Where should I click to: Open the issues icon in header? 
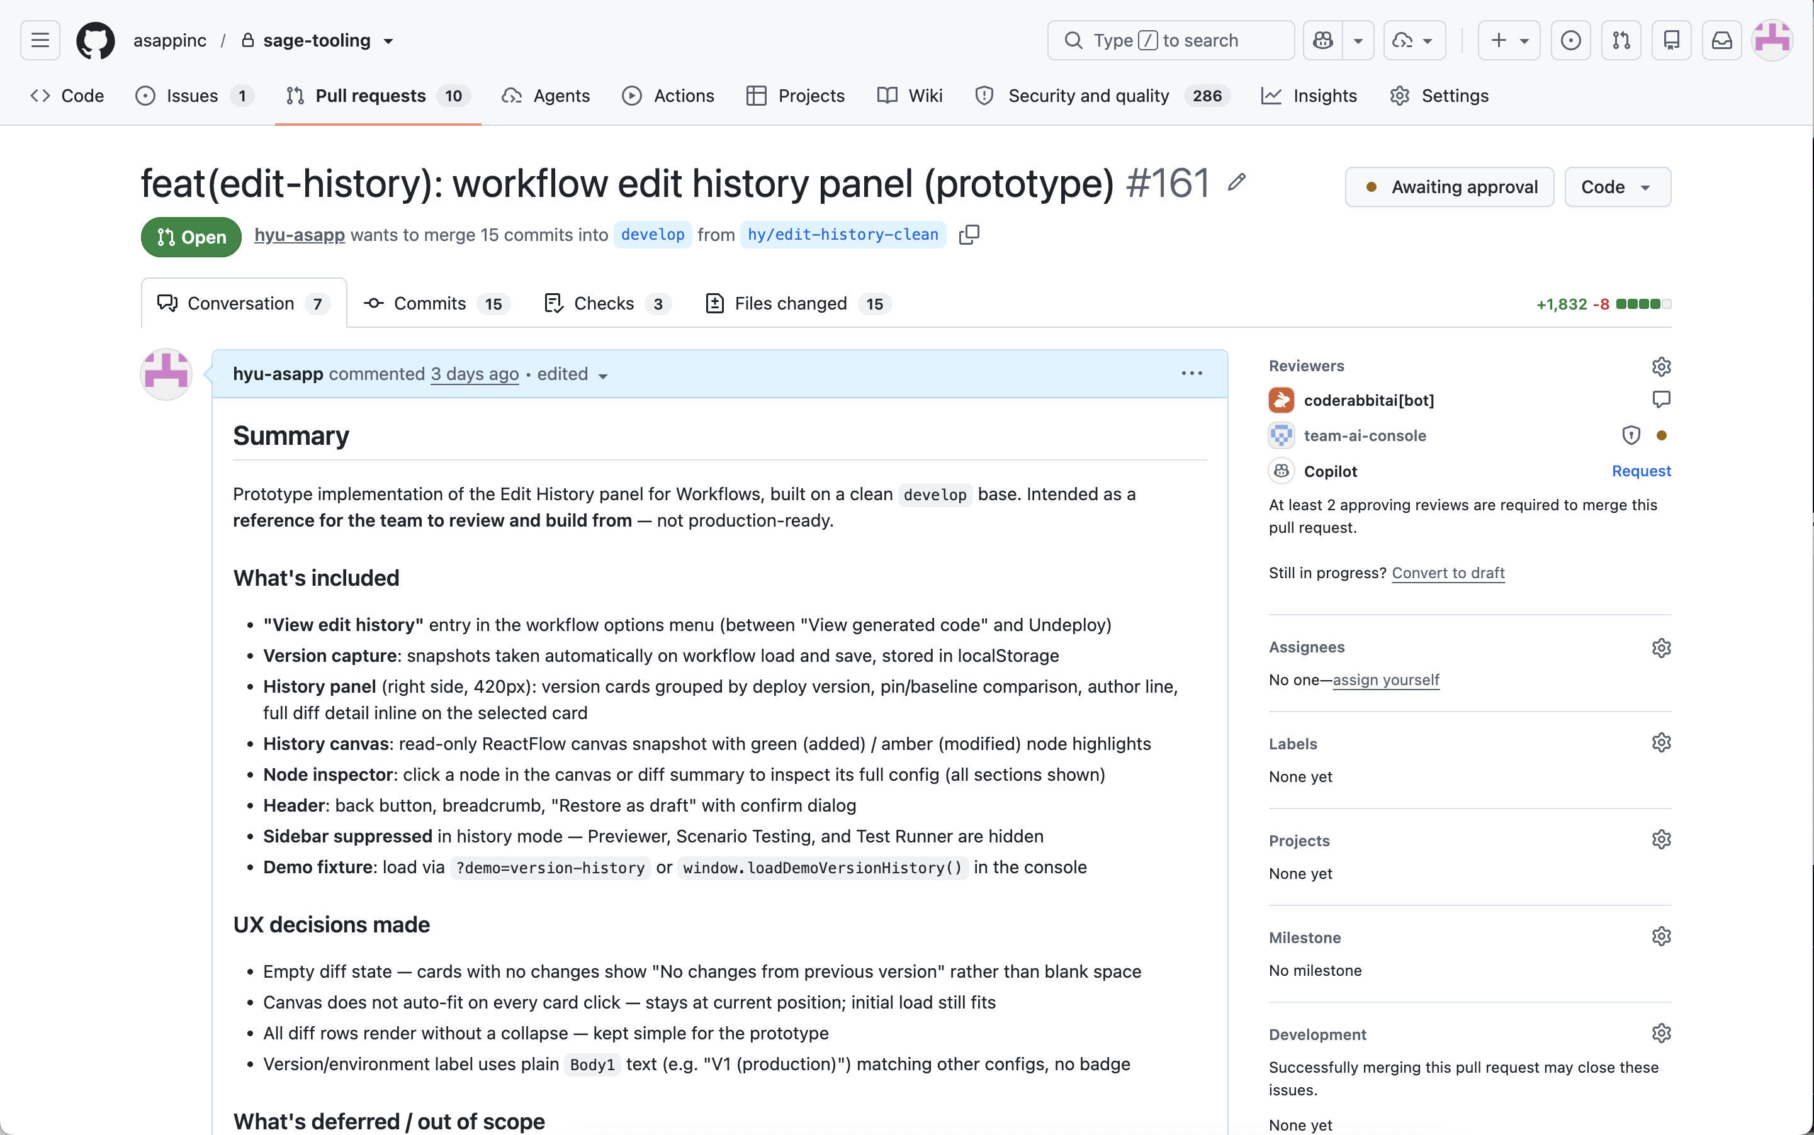click(1571, 40)
